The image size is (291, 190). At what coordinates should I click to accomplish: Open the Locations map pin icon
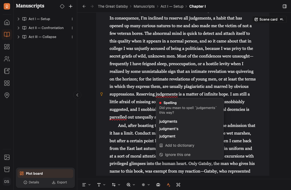pyautogui.click(x=7, y=95)
